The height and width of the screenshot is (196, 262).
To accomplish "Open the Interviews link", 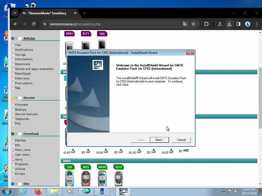I will (22, 78).
